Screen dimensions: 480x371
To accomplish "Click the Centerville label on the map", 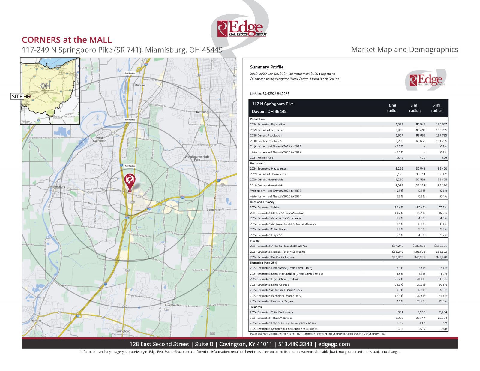I will tap(214, 210).
